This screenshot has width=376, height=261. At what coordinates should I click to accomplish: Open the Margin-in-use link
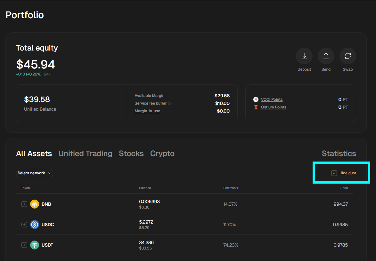pyautogui.click(x=147, y=111)
